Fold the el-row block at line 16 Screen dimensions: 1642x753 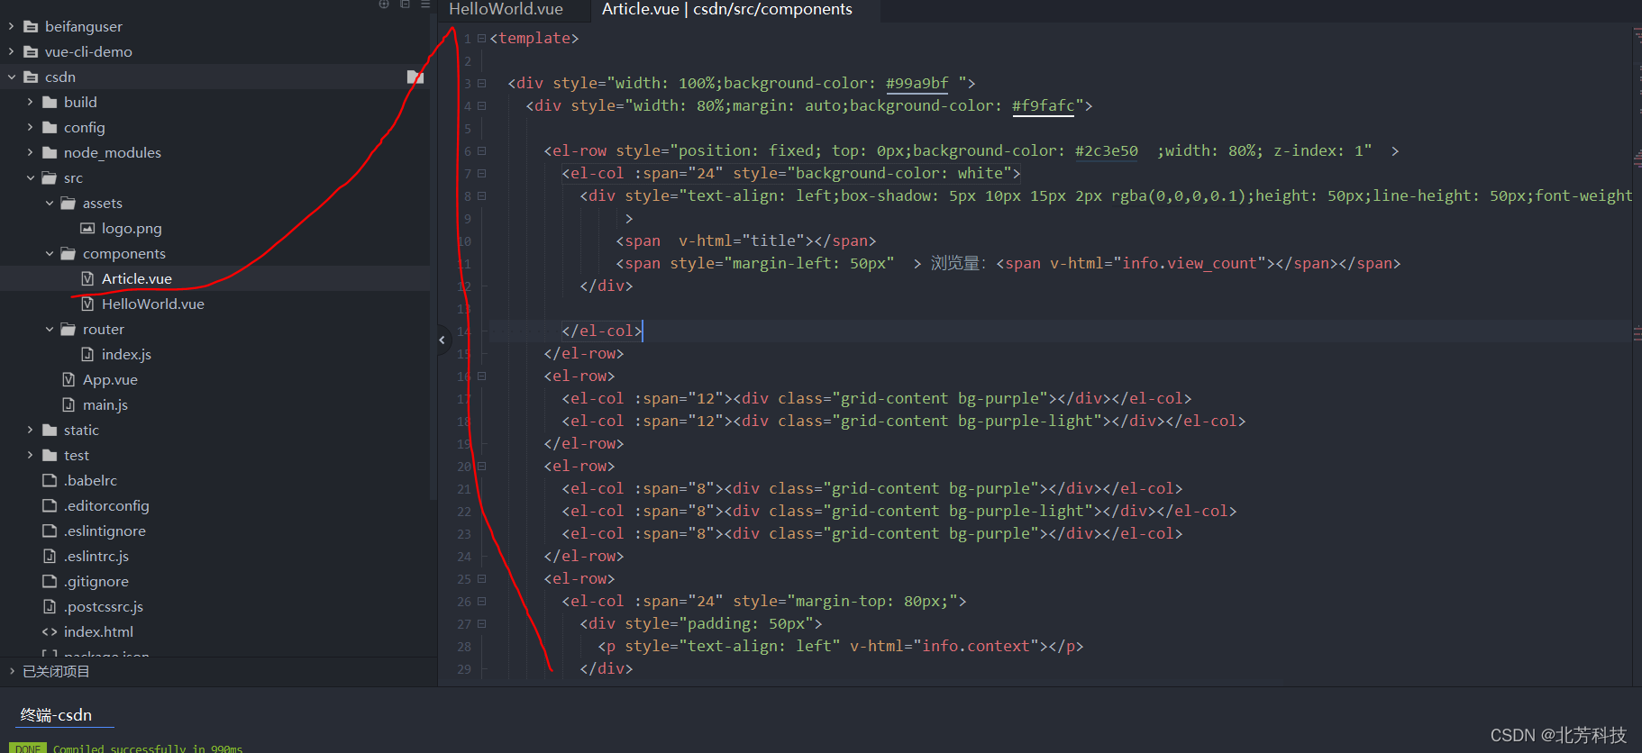click(482, 376)
